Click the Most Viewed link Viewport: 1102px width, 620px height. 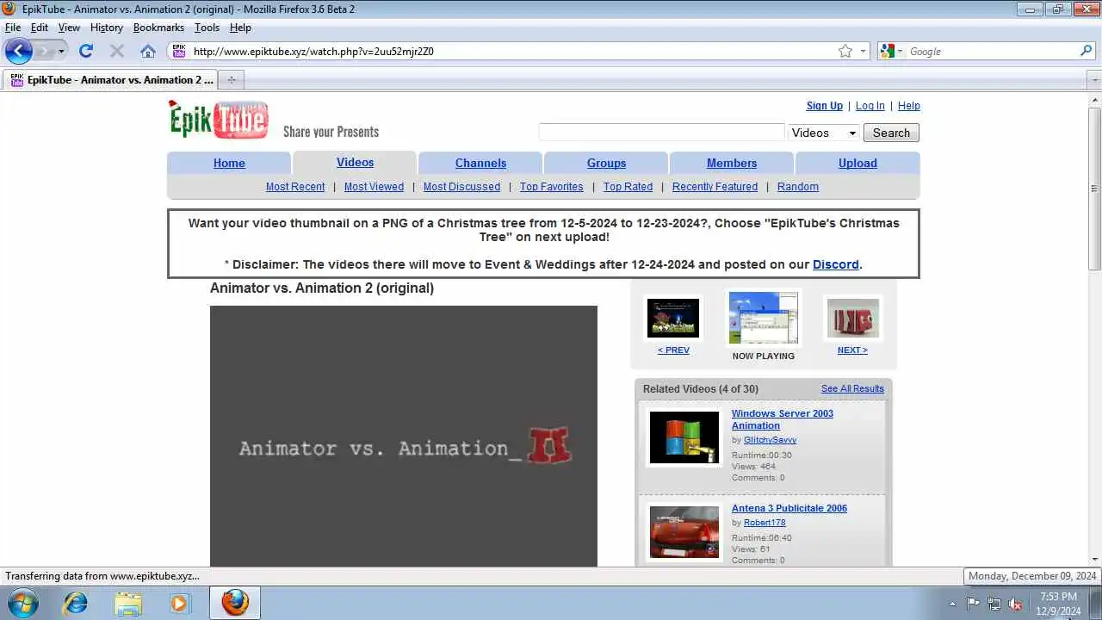tap(374, 187)
